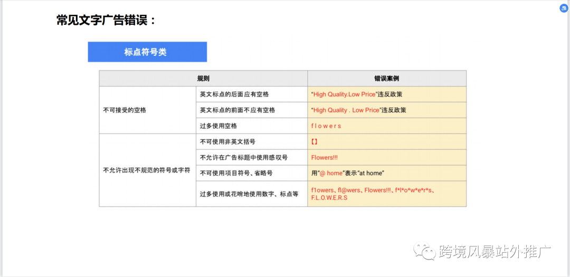
Task: Click the "@ home" 表示 "at home" example
Action: (x=348, y=174)
